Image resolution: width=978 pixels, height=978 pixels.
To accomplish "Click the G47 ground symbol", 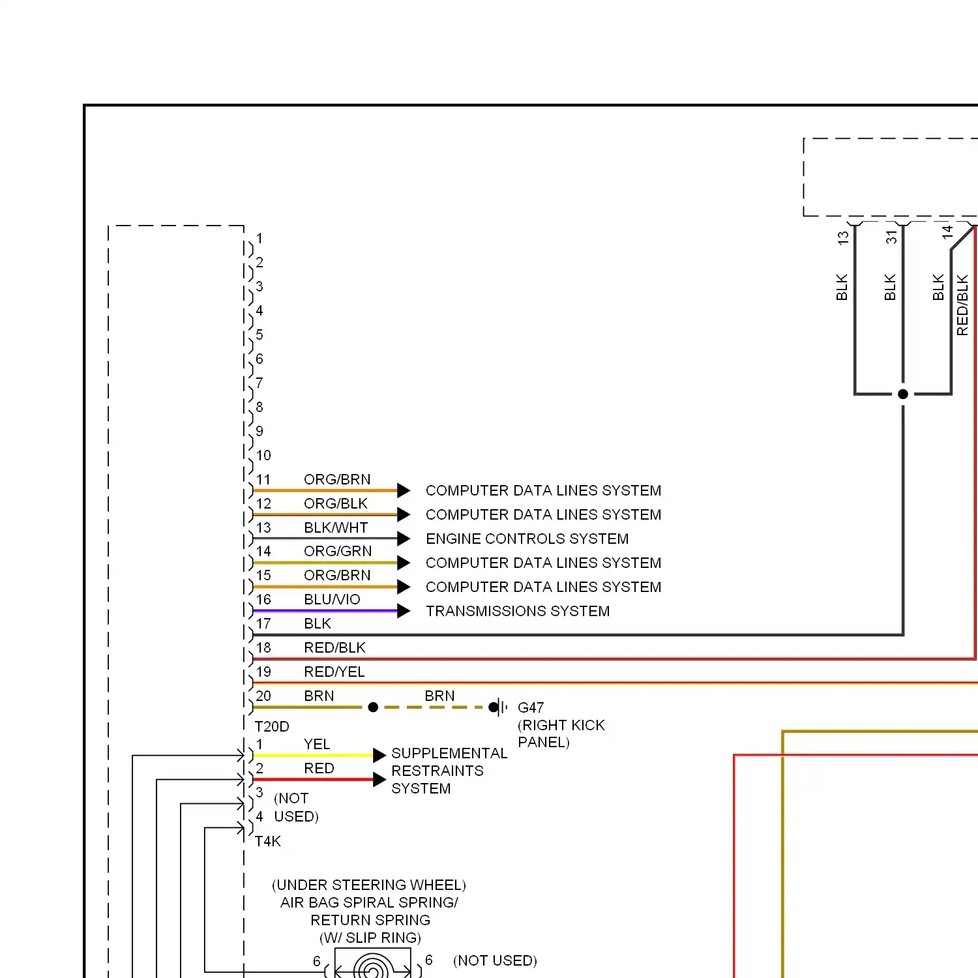I will 499,707.
